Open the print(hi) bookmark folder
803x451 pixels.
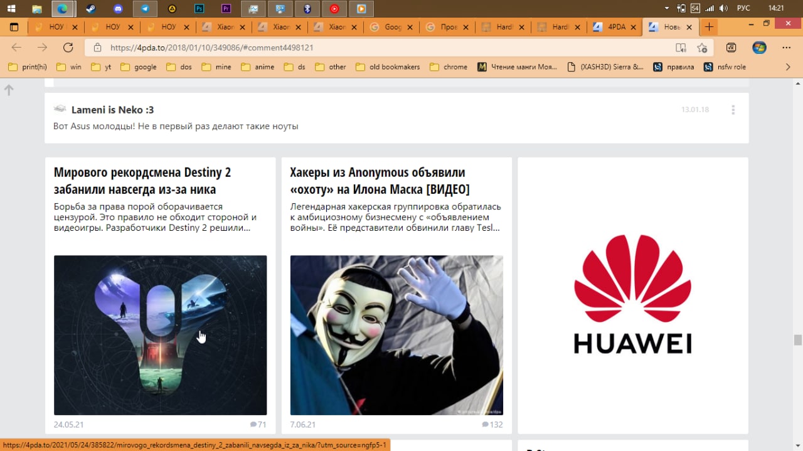pos(28,66)
